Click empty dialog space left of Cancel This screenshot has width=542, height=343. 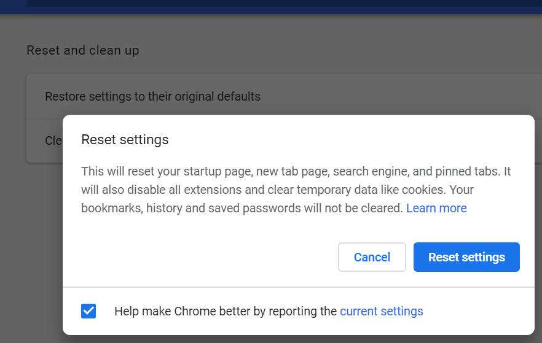(208, 257)
